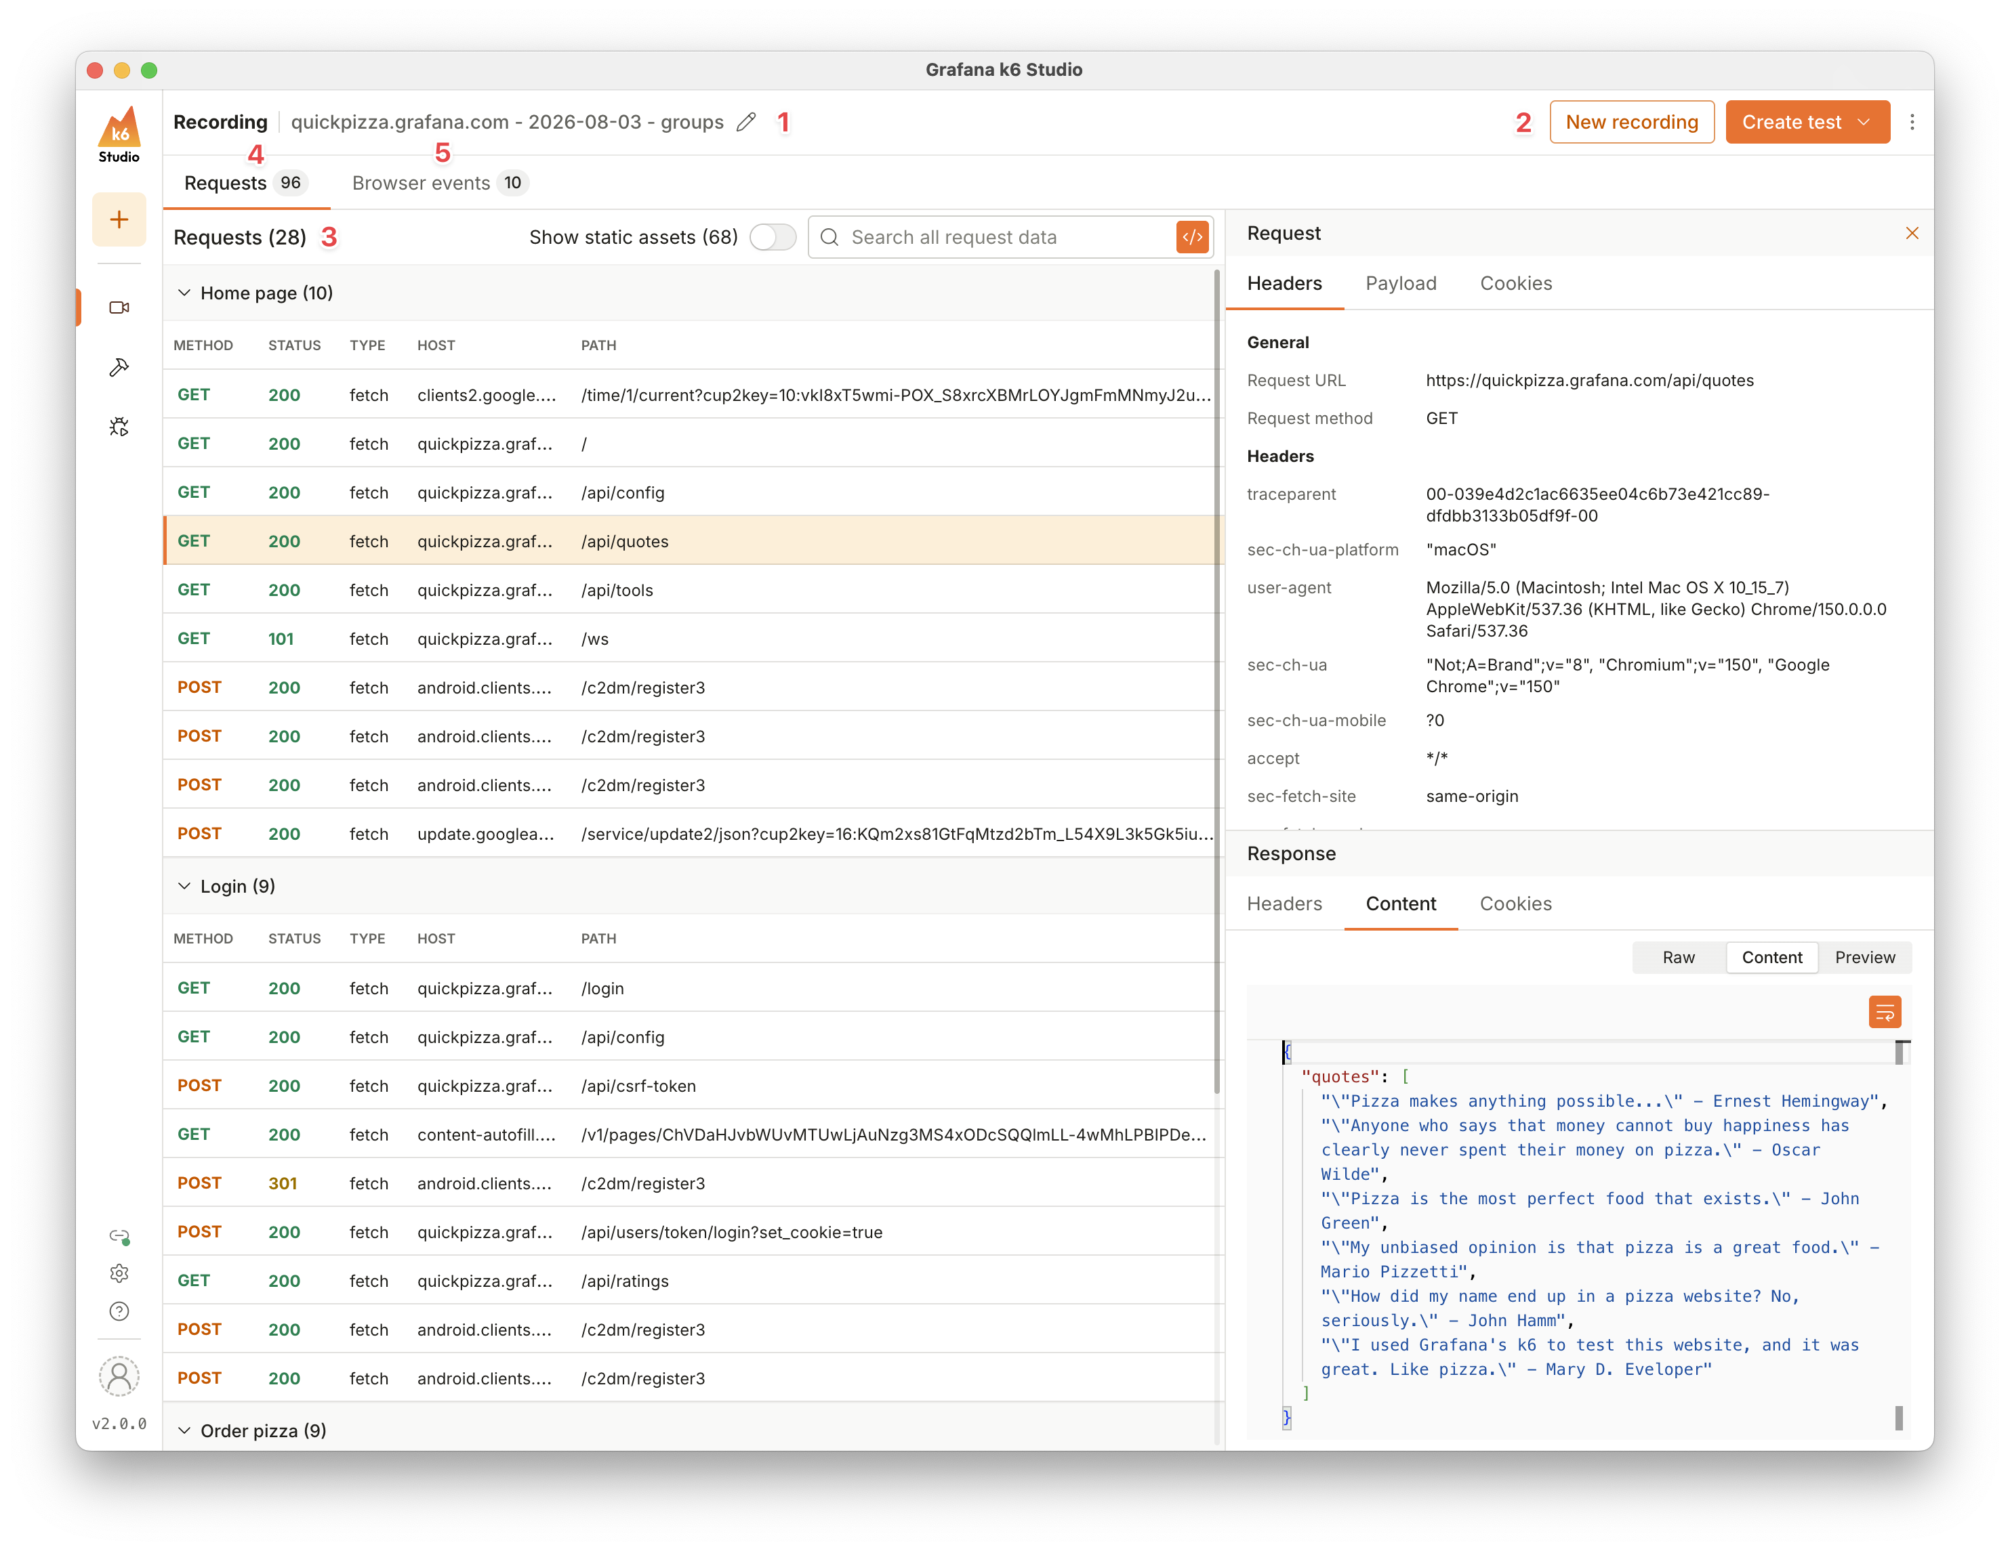Toggle Show static assets switch
This screenshot has height=1551, width=2010.
772,237
